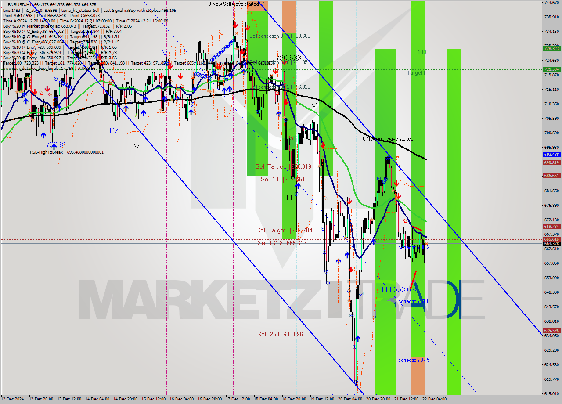Click the 743.670 price scale value
The height and width of the screenshot is (404, 562).
[551, 3]
